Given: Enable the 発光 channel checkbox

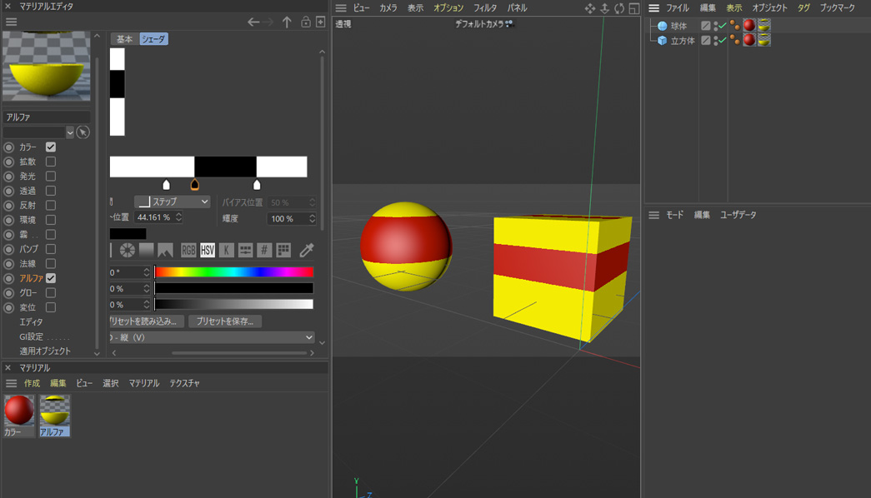Looking at the screenshot, I should (51, 177).
